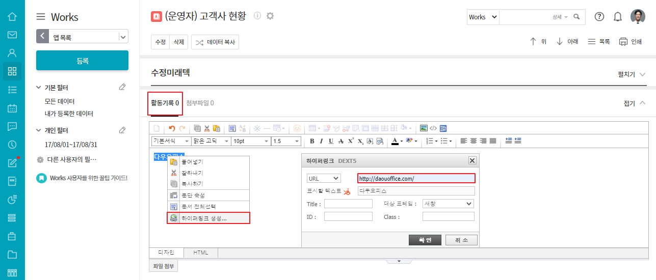Click the font color swatch icon
The width and height of the screenshot is (656, 280).
[x=395, y=141]
